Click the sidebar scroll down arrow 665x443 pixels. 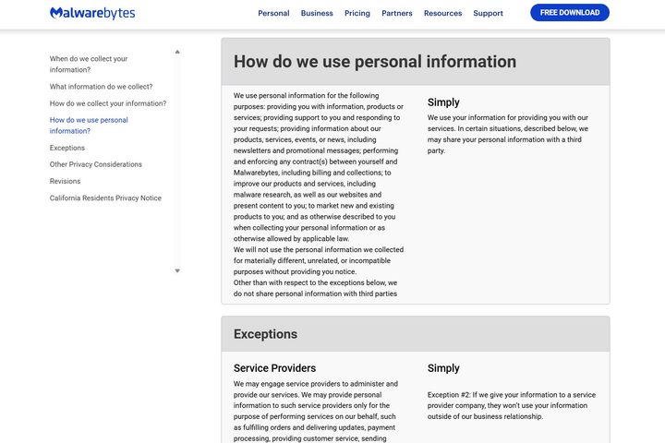[x=177, y=271]
